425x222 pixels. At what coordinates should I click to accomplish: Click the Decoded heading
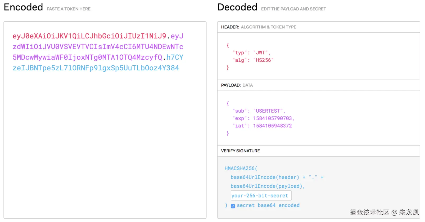pos(237,7)
